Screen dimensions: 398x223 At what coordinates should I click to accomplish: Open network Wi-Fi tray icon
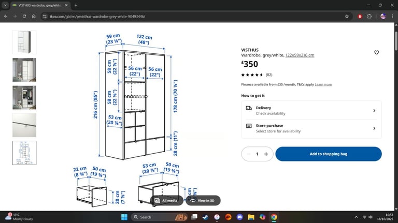tap(364, 217)
